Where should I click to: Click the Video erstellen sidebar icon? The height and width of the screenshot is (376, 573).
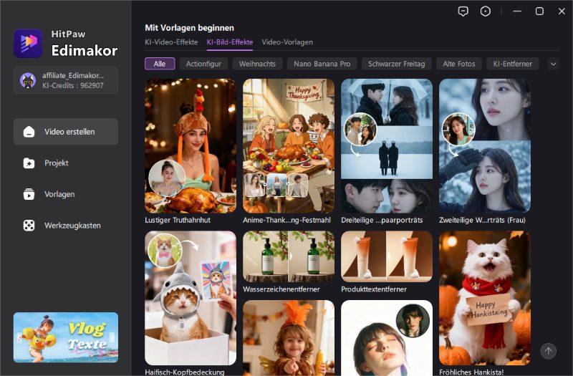click(x=29, y=132)
